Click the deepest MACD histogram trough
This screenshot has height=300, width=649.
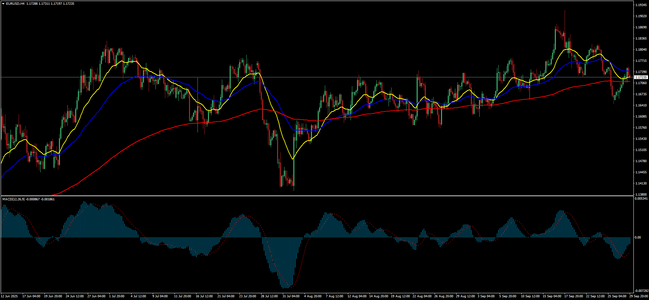click(x=287, y=288)
